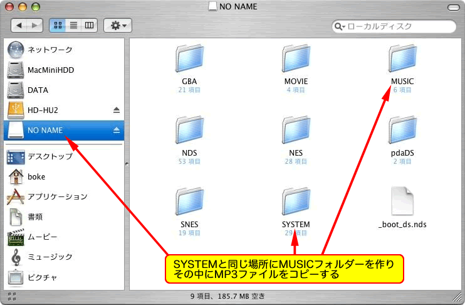Screen dimensions: 465x305
Task: Go forward with the right arrow button
Action: click(x=35, y=26)
